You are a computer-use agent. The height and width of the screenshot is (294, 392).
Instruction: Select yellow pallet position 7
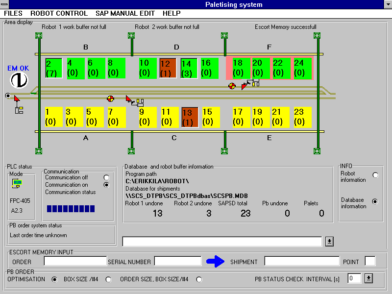pos(117,117)
